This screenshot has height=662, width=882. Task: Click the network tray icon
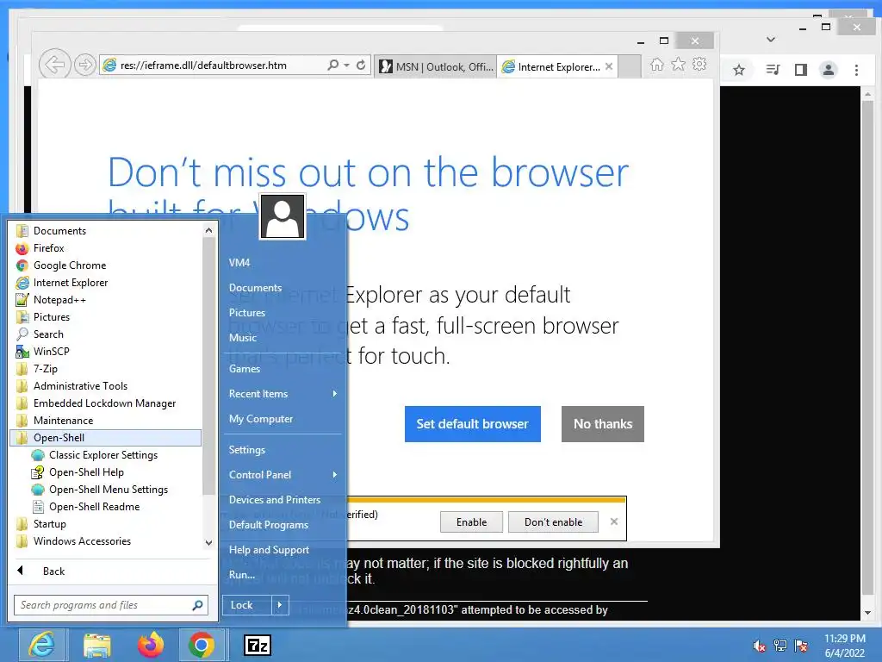coord(780,646)
